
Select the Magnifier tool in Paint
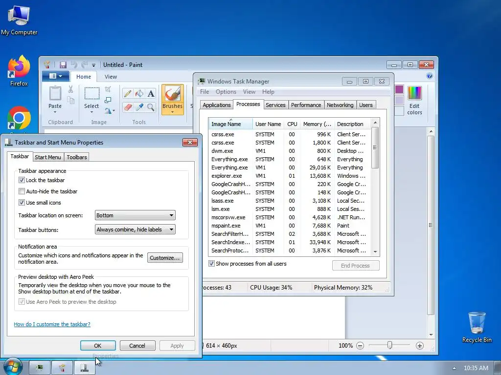(151, 107)
